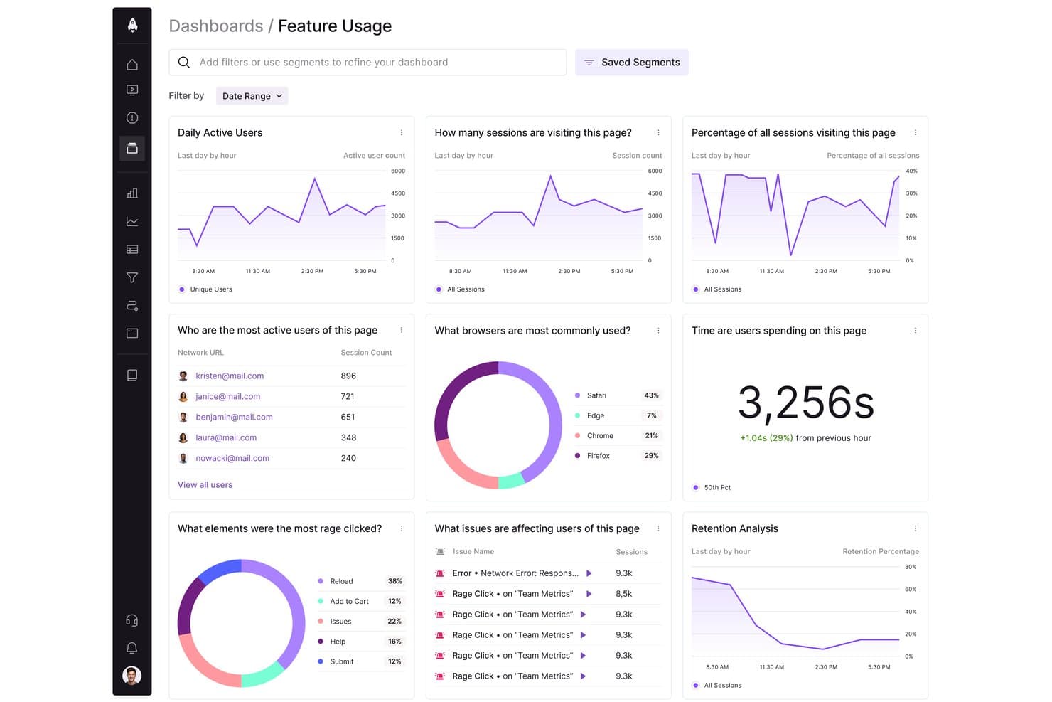This screenshot has height=702, width=1052.
Task: Open the user profile avatar
Action: pos(132,676)
